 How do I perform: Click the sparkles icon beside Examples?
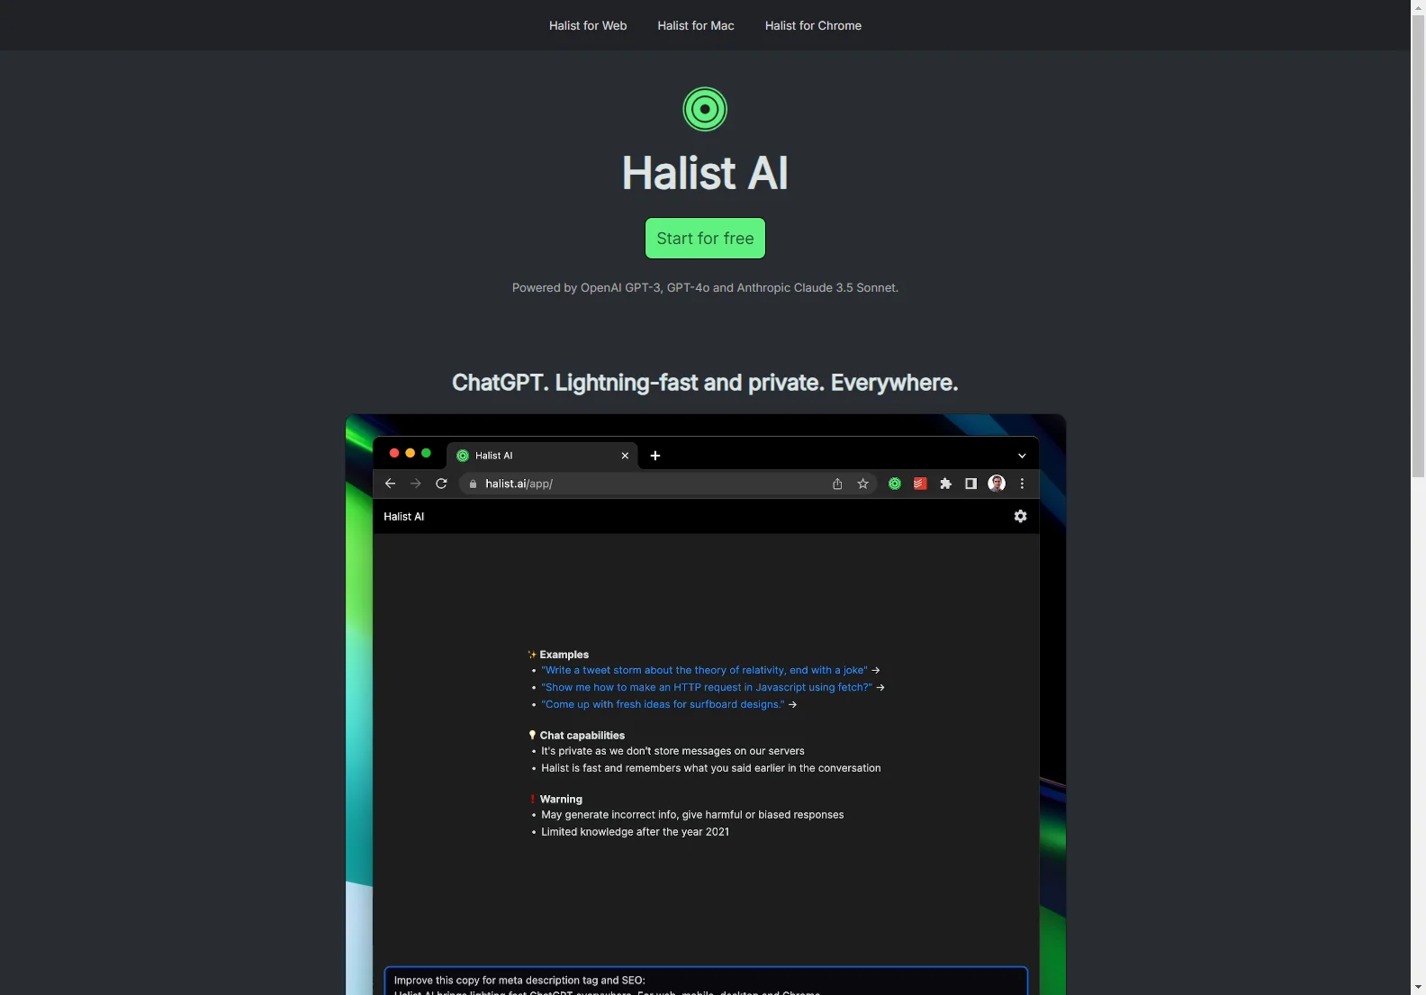coord(532,655)
